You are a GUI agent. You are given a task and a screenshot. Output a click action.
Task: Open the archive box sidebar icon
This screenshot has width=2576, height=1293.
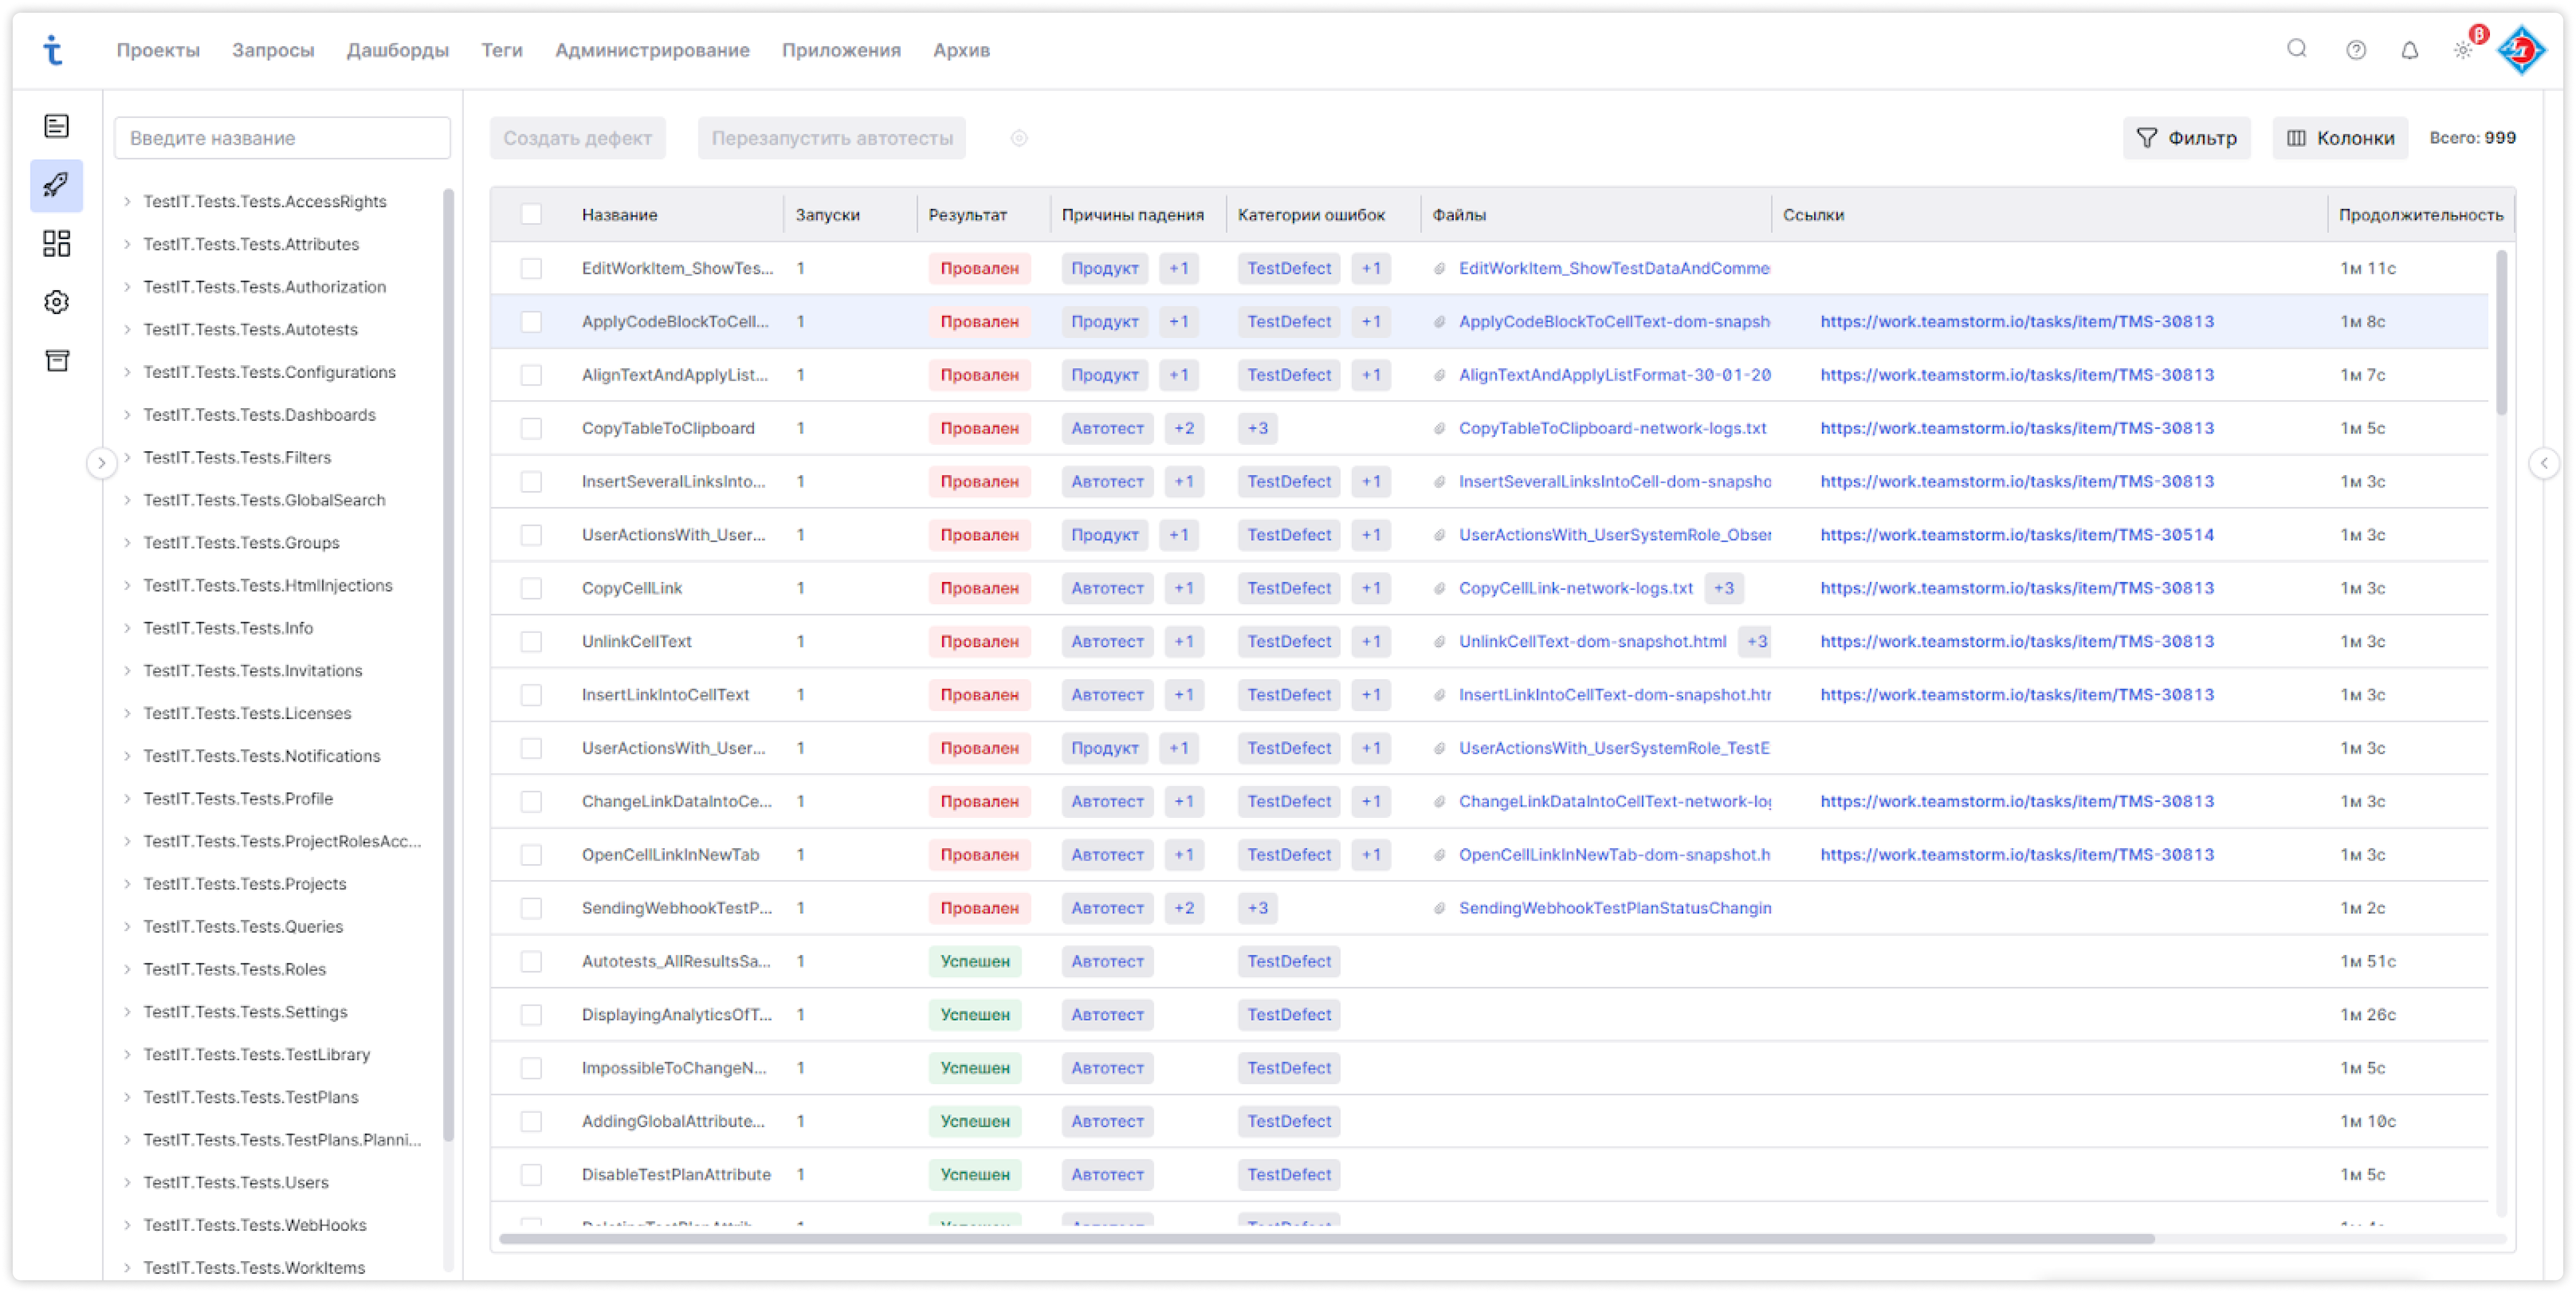click(57, 361)
